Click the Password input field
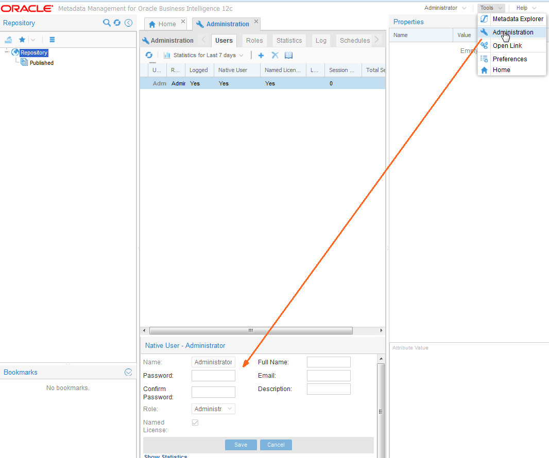549x458 pixels. coord(213,376)
